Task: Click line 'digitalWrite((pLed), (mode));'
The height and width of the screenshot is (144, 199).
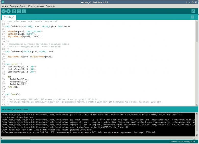Action: [x=25, y=37]
